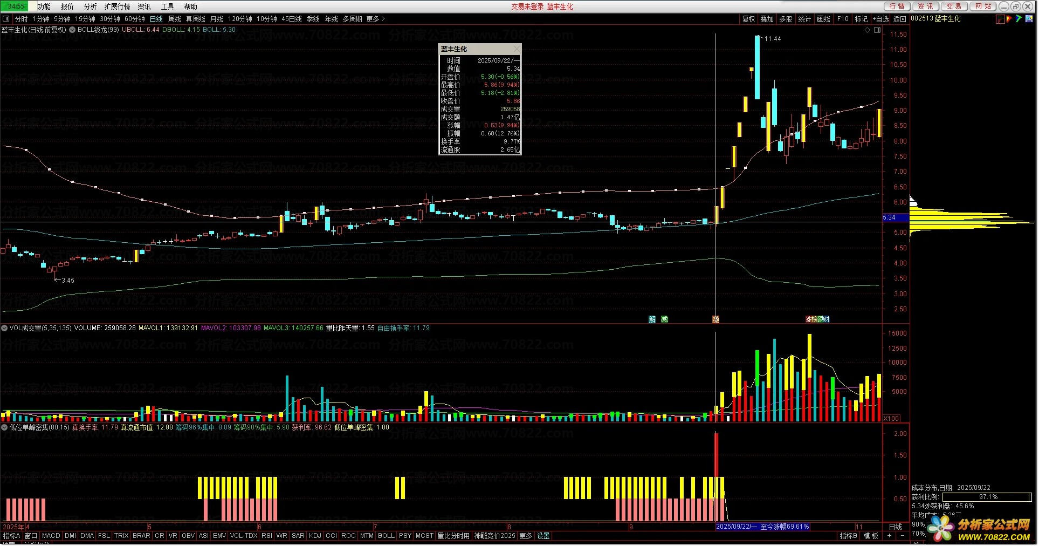Screen dimensions: 1039x546
Task: Click the diamond icon above the price axis
Action: point(868,30)
